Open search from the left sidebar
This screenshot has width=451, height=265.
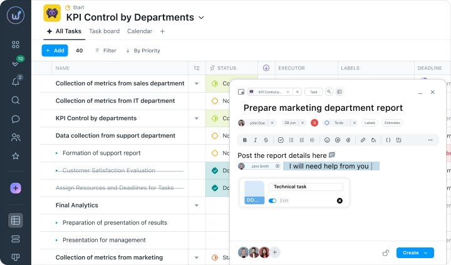point(16,100)
